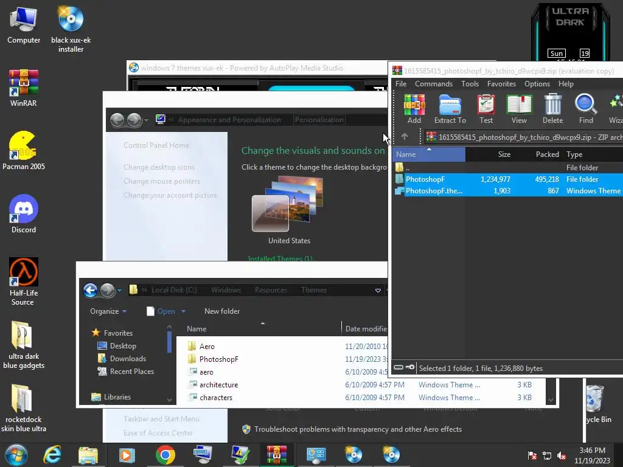
Task: Click Local Disk (C:) in explorer breadcrumb
Action: (174, 290)
